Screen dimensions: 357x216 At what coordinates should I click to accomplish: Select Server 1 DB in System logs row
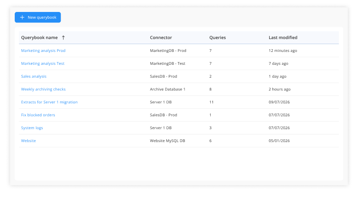point(161,128)
